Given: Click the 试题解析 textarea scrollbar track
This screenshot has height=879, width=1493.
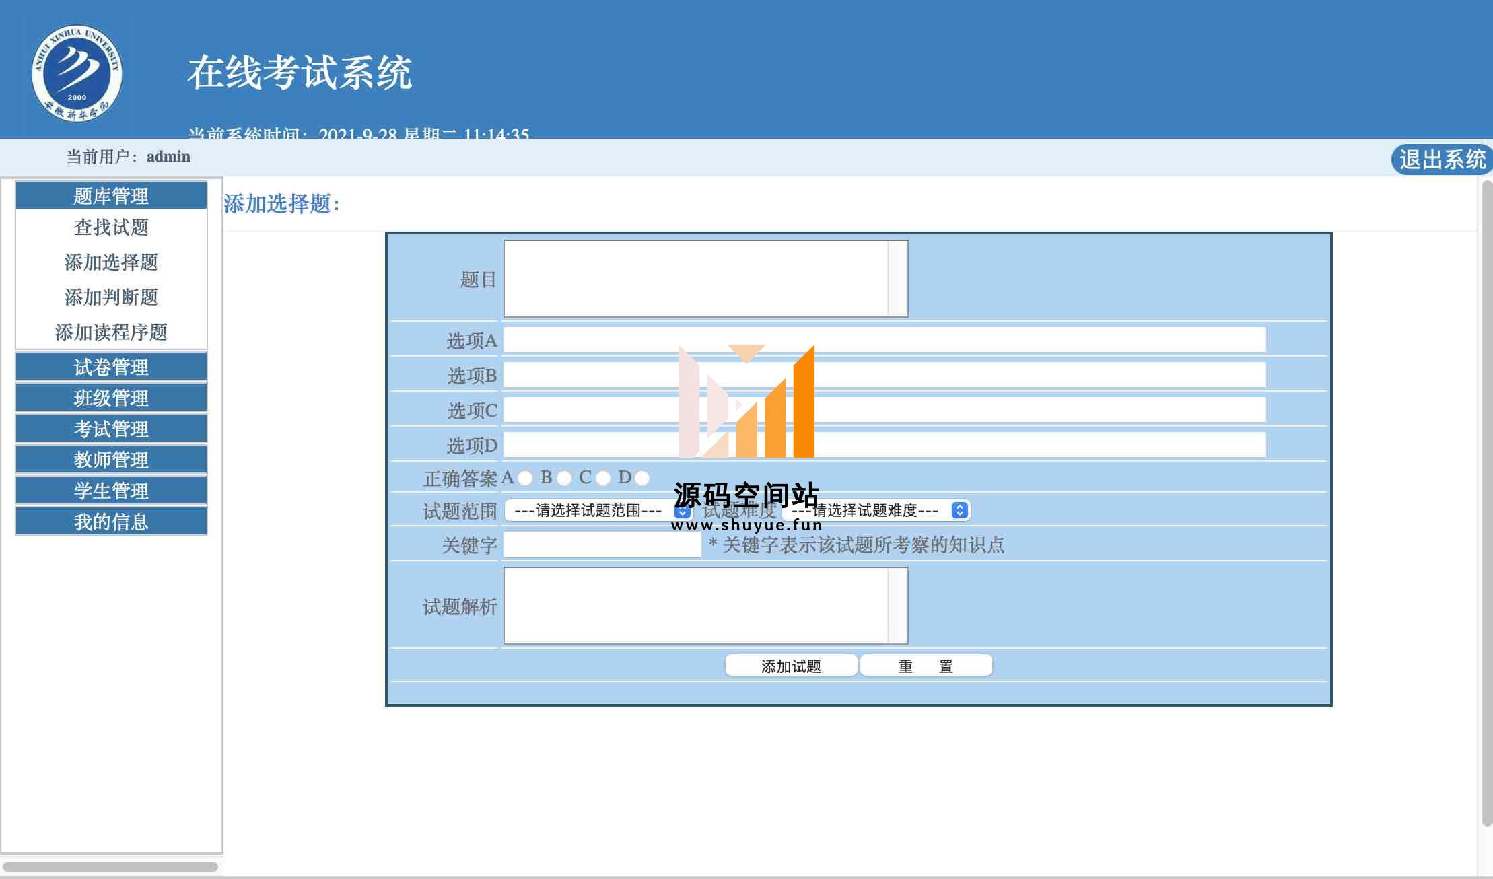Looking at the screenshot, I should tap(898, 606).
